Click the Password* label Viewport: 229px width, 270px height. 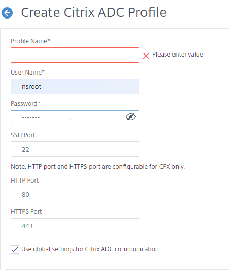(26, 104)
